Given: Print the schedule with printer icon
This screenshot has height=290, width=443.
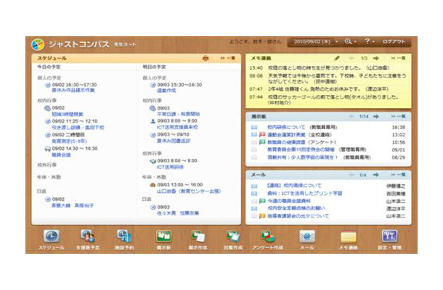Looking at the screenshot, I should [x=206, y=58].
